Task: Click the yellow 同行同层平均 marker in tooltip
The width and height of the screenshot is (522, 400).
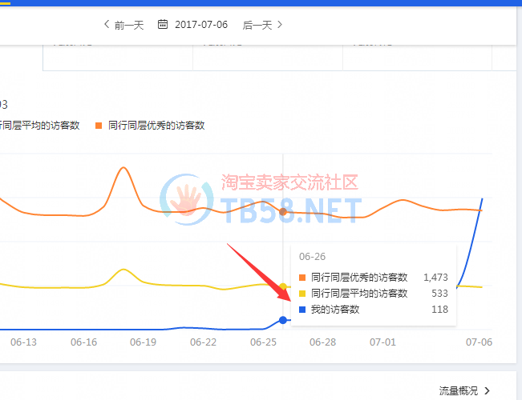Action: click(x=302, y=294)
